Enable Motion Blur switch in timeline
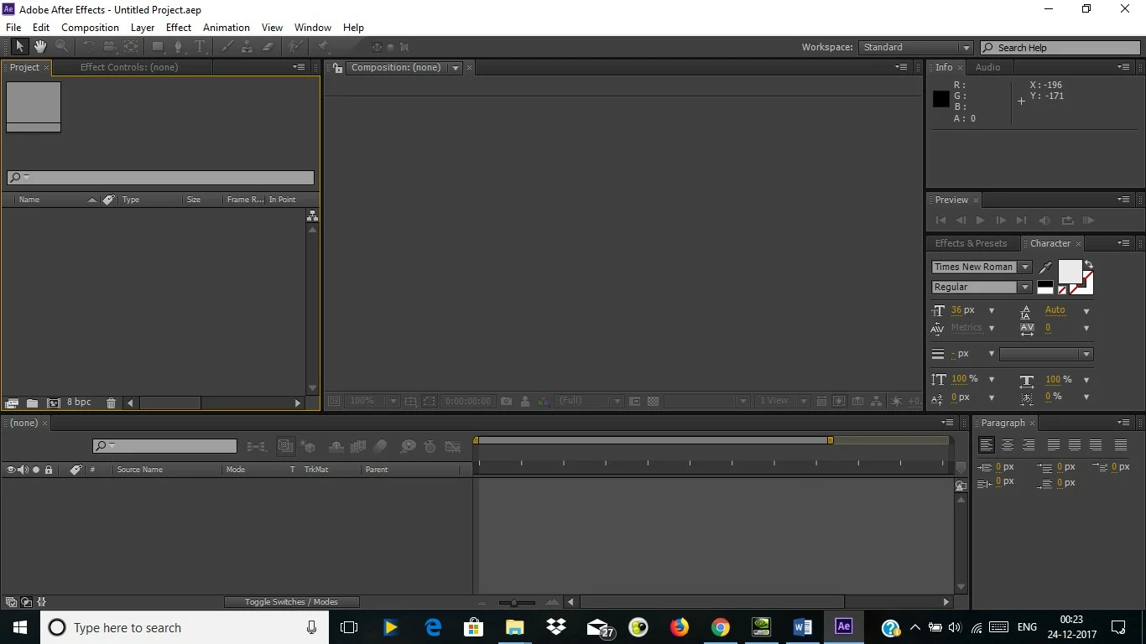Screen dimensions: 1146x644 pos(380,447)
